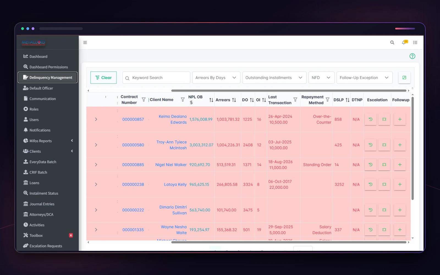Open the search magnifier in top bar
This screenshot has width=440, height=275.
click(x=392, y=42)
